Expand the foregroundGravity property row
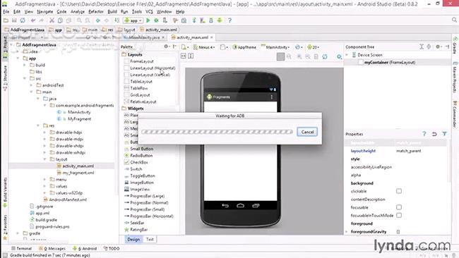Image resolution: width=459 pixels, height=258 pixels. click(x=347, y=232)
